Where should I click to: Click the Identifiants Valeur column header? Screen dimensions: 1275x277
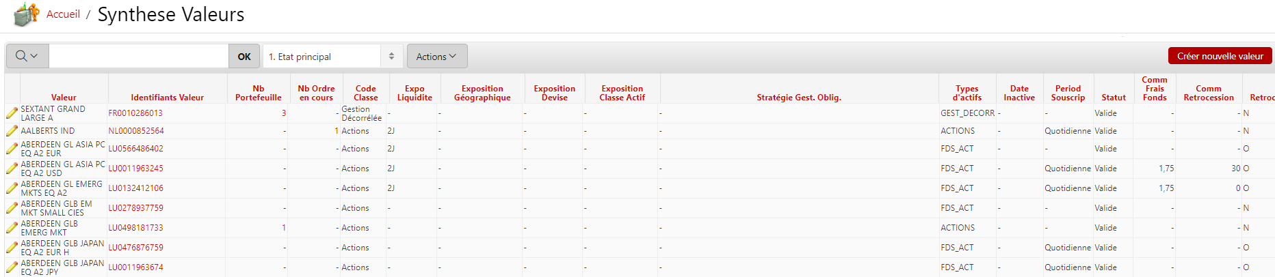click(167, 98)
